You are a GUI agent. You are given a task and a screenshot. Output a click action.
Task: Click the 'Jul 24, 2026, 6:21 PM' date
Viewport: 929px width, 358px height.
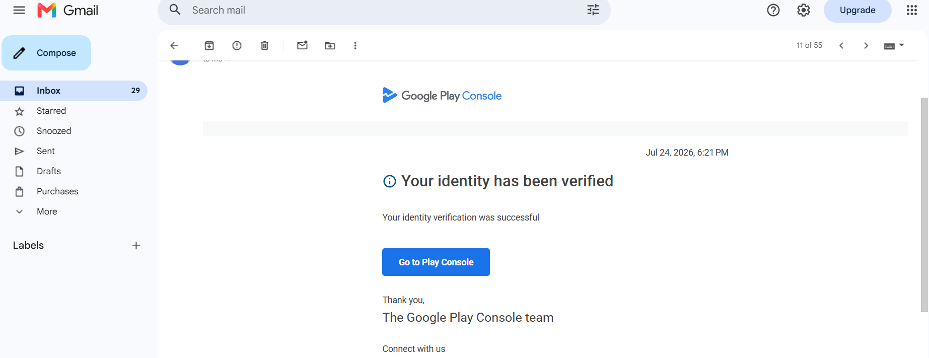tap(687, 153)
